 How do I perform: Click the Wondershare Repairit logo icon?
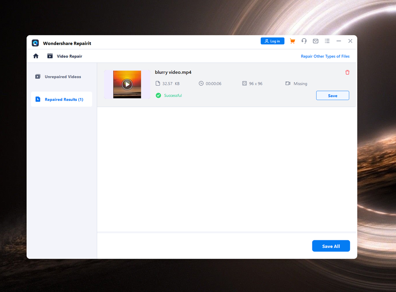point(36,43)
